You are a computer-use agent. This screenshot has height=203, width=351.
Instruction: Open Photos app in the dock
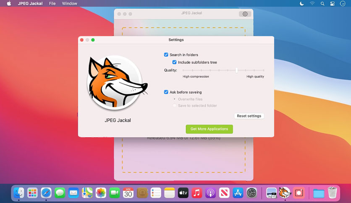pyautogui.click(x=101, y=193)
